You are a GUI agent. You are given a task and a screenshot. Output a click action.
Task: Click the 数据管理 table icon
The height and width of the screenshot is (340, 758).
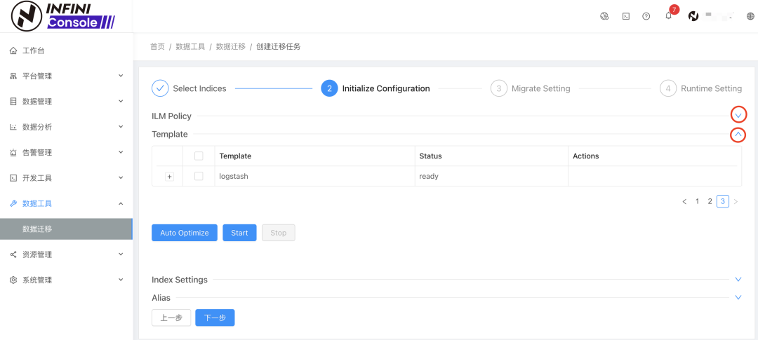tap(13, 102)
